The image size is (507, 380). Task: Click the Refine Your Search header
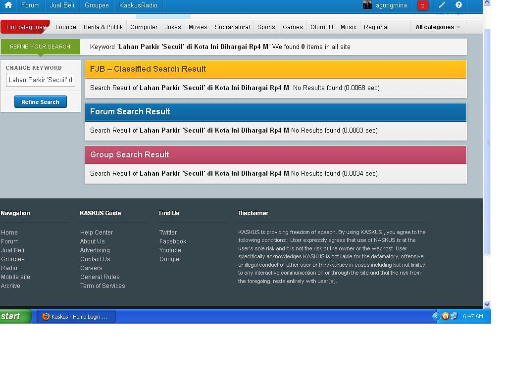(41, 47)
